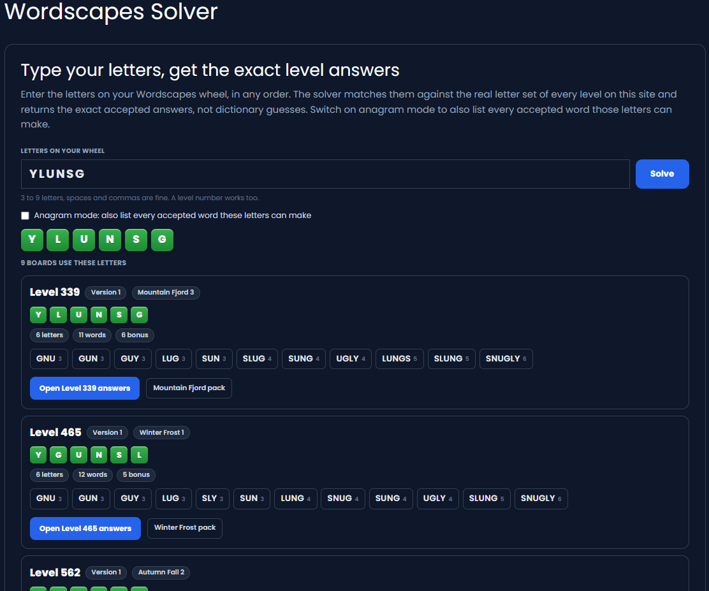Click the 9 boards use these letters label
Screen dimensions: 709x591
click(x=73, y=263)
